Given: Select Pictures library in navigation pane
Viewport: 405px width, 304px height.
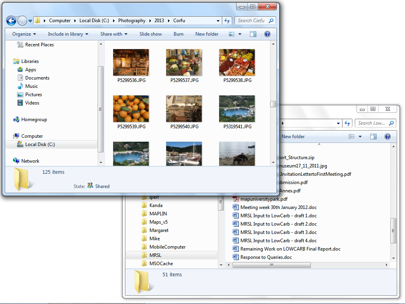Looking at the screenshot, I should coord(34,95).
